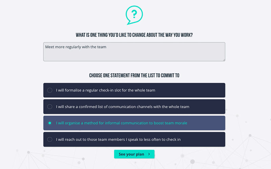Click the textarea resize handle corner
Image resolution: width=271 pixels, height=169 pixels.
(x=224, y=60)
